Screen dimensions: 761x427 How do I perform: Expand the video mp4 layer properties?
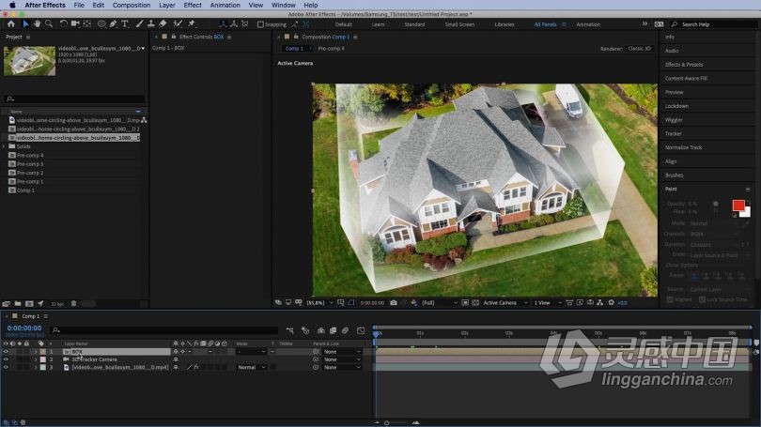35,367
